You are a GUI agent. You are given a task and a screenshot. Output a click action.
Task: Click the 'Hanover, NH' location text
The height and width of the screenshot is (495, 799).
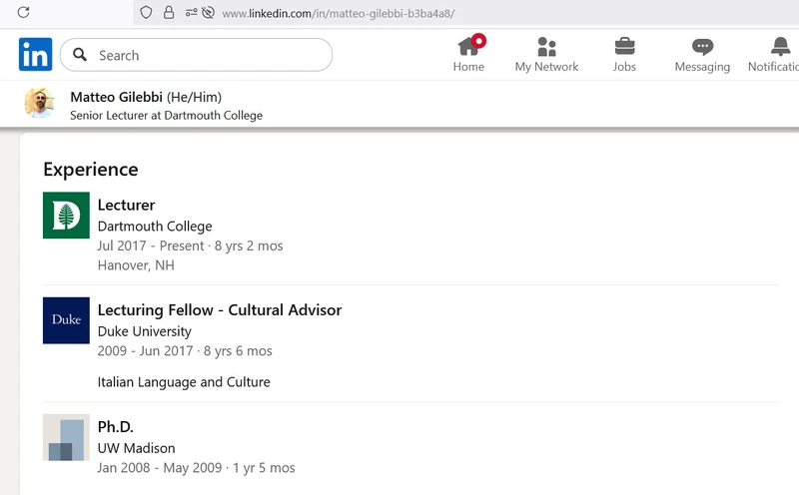[136, 265]
